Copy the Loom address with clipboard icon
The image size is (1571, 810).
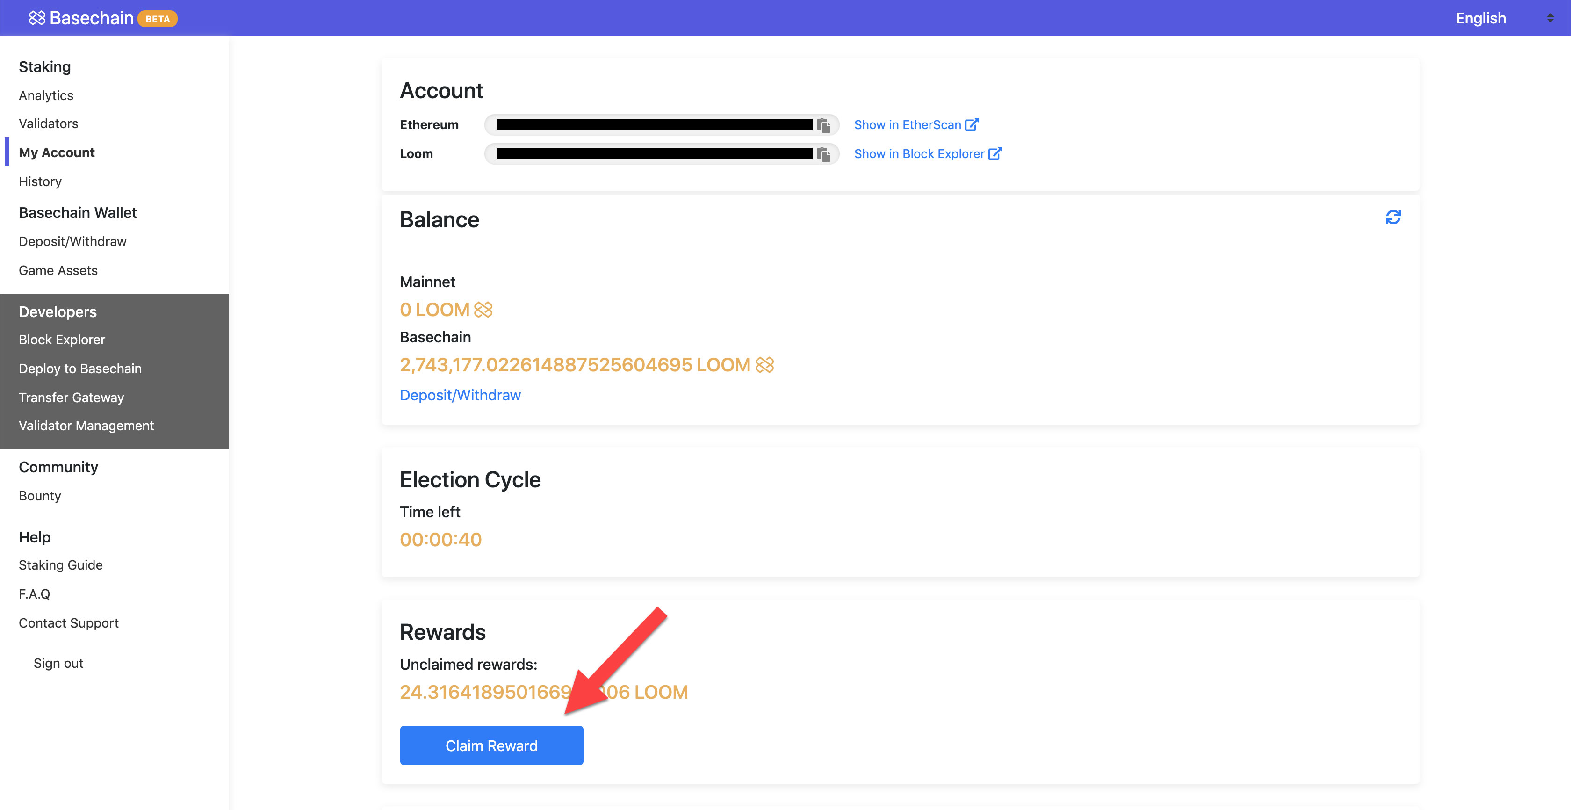(824, 154)
